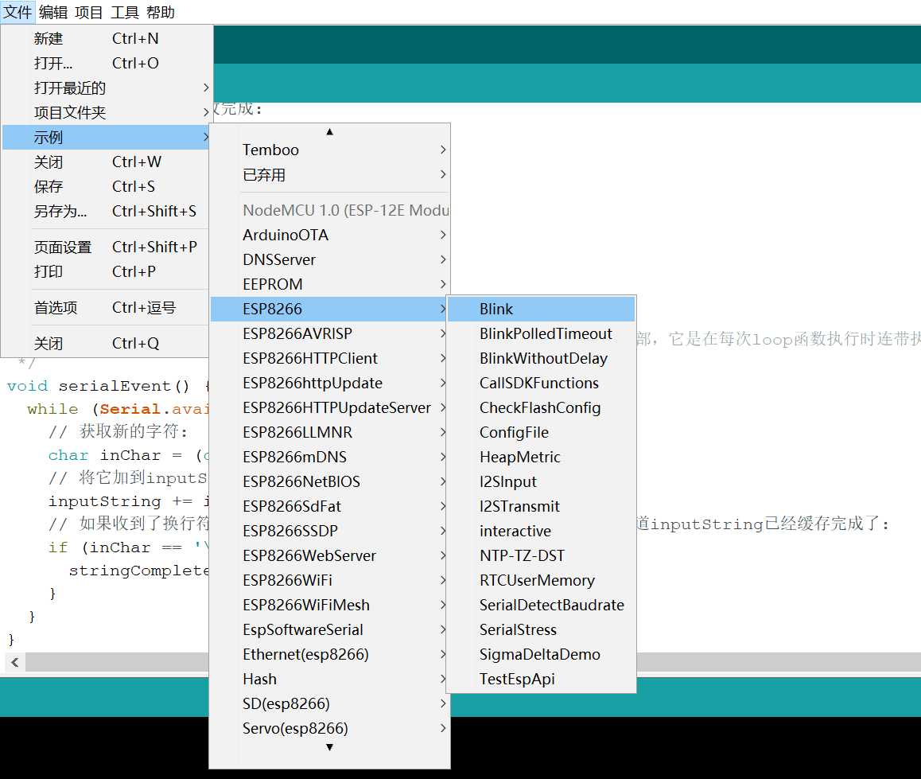Click 关闭 with Ctrl+Q shortcut

click(x=107, y=344)
